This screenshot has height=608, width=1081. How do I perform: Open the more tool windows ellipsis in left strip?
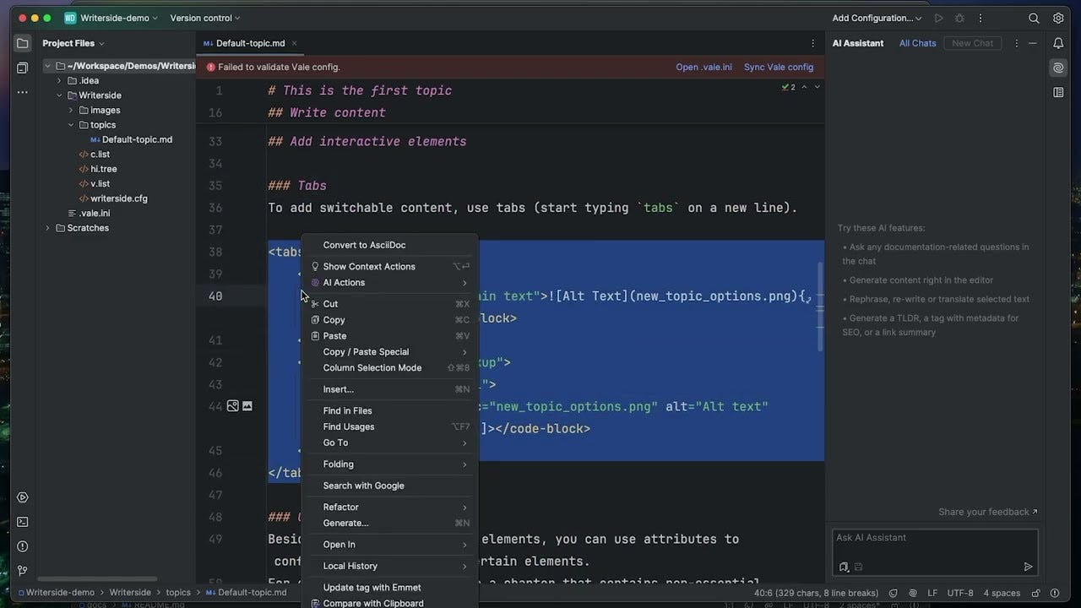(x=23, y=92)
